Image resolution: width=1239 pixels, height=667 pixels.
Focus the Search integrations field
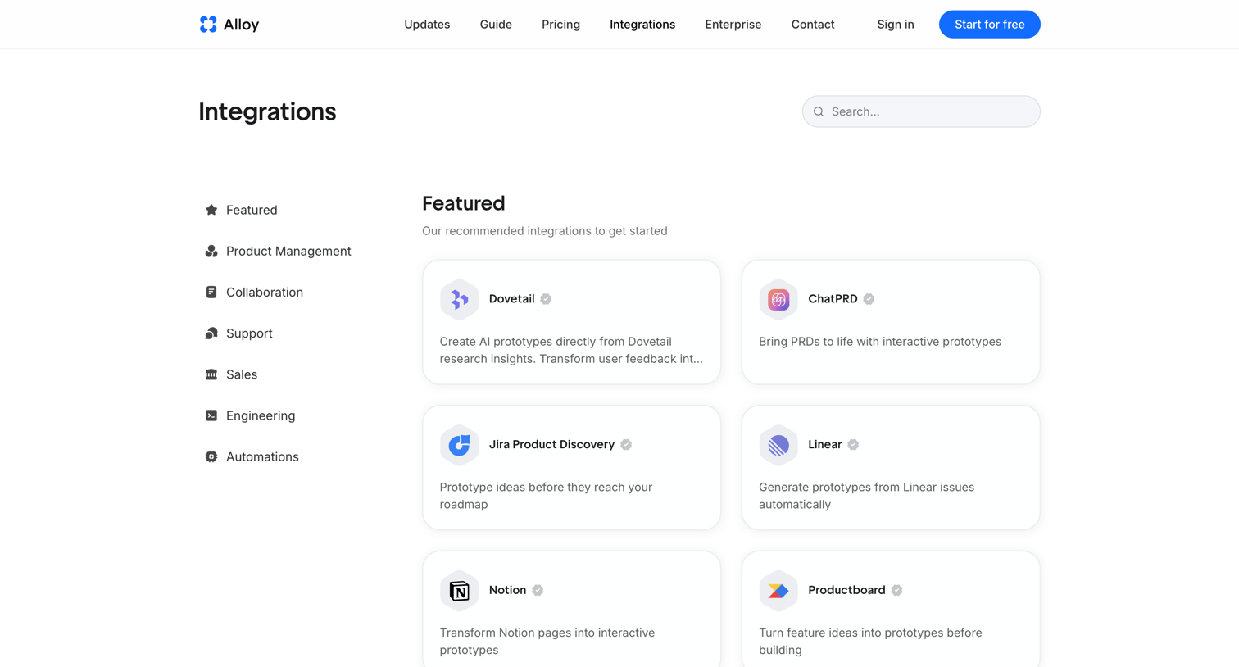tap(921, 111)
